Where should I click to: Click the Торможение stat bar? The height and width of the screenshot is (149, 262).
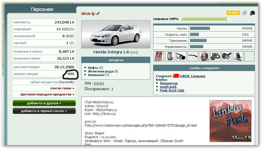click(198, 41)
